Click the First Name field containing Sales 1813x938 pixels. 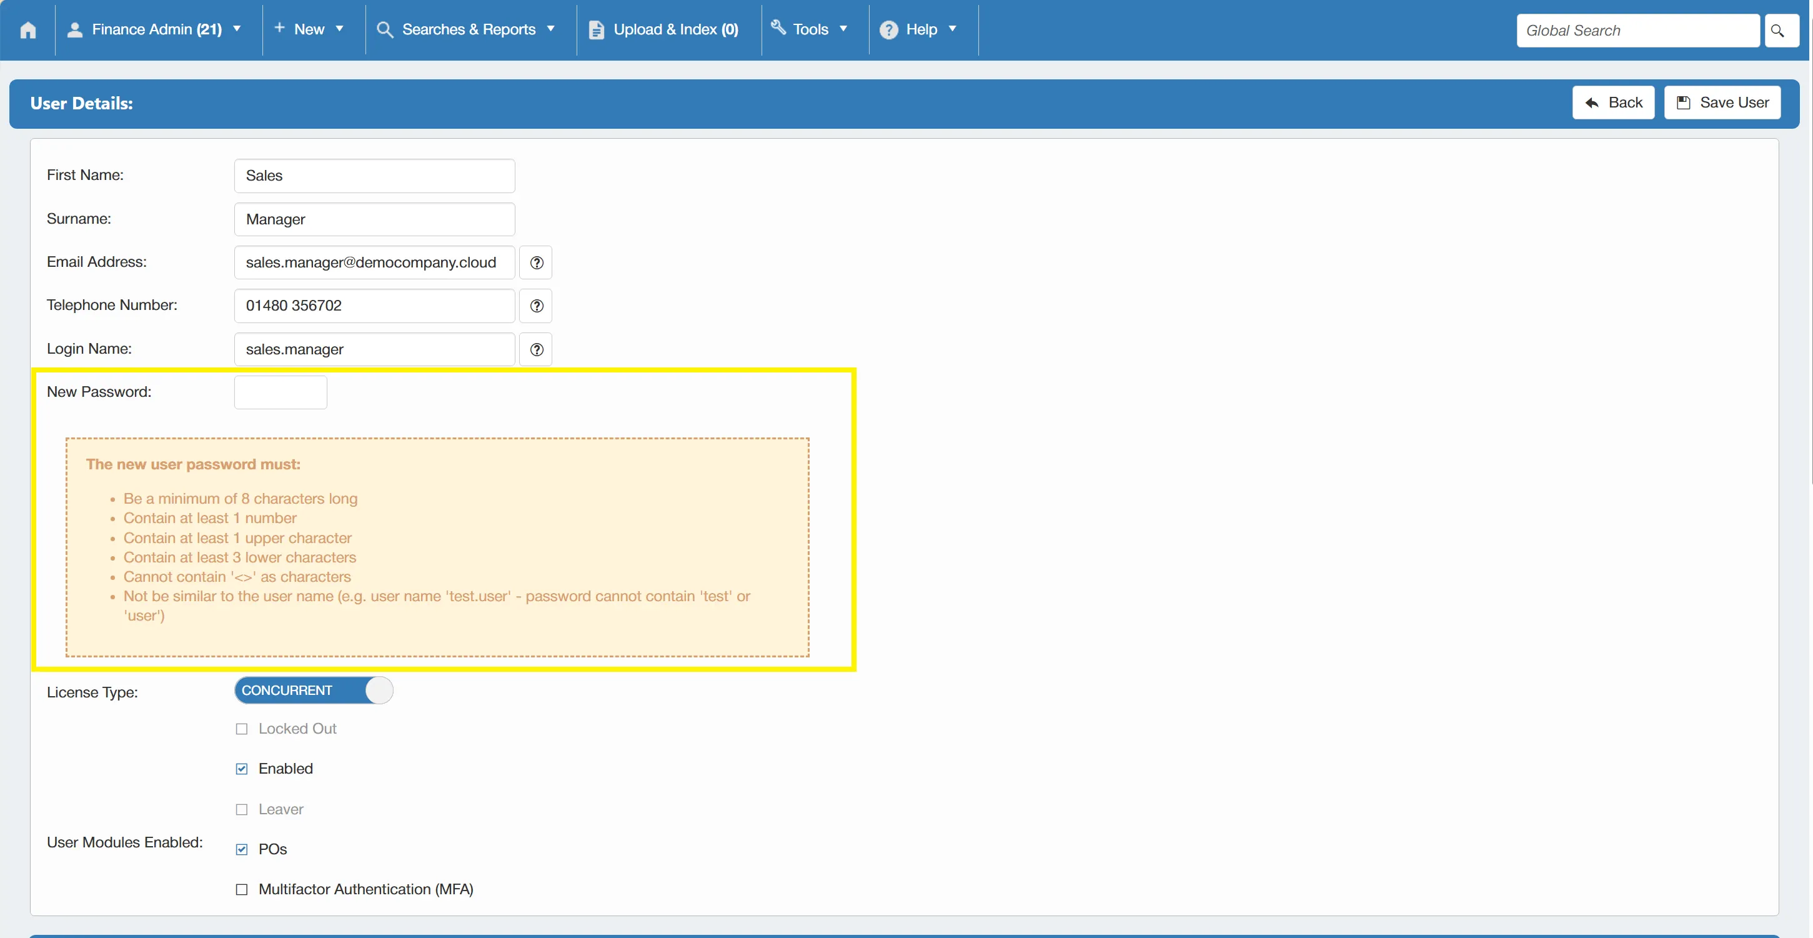[374, 176]
